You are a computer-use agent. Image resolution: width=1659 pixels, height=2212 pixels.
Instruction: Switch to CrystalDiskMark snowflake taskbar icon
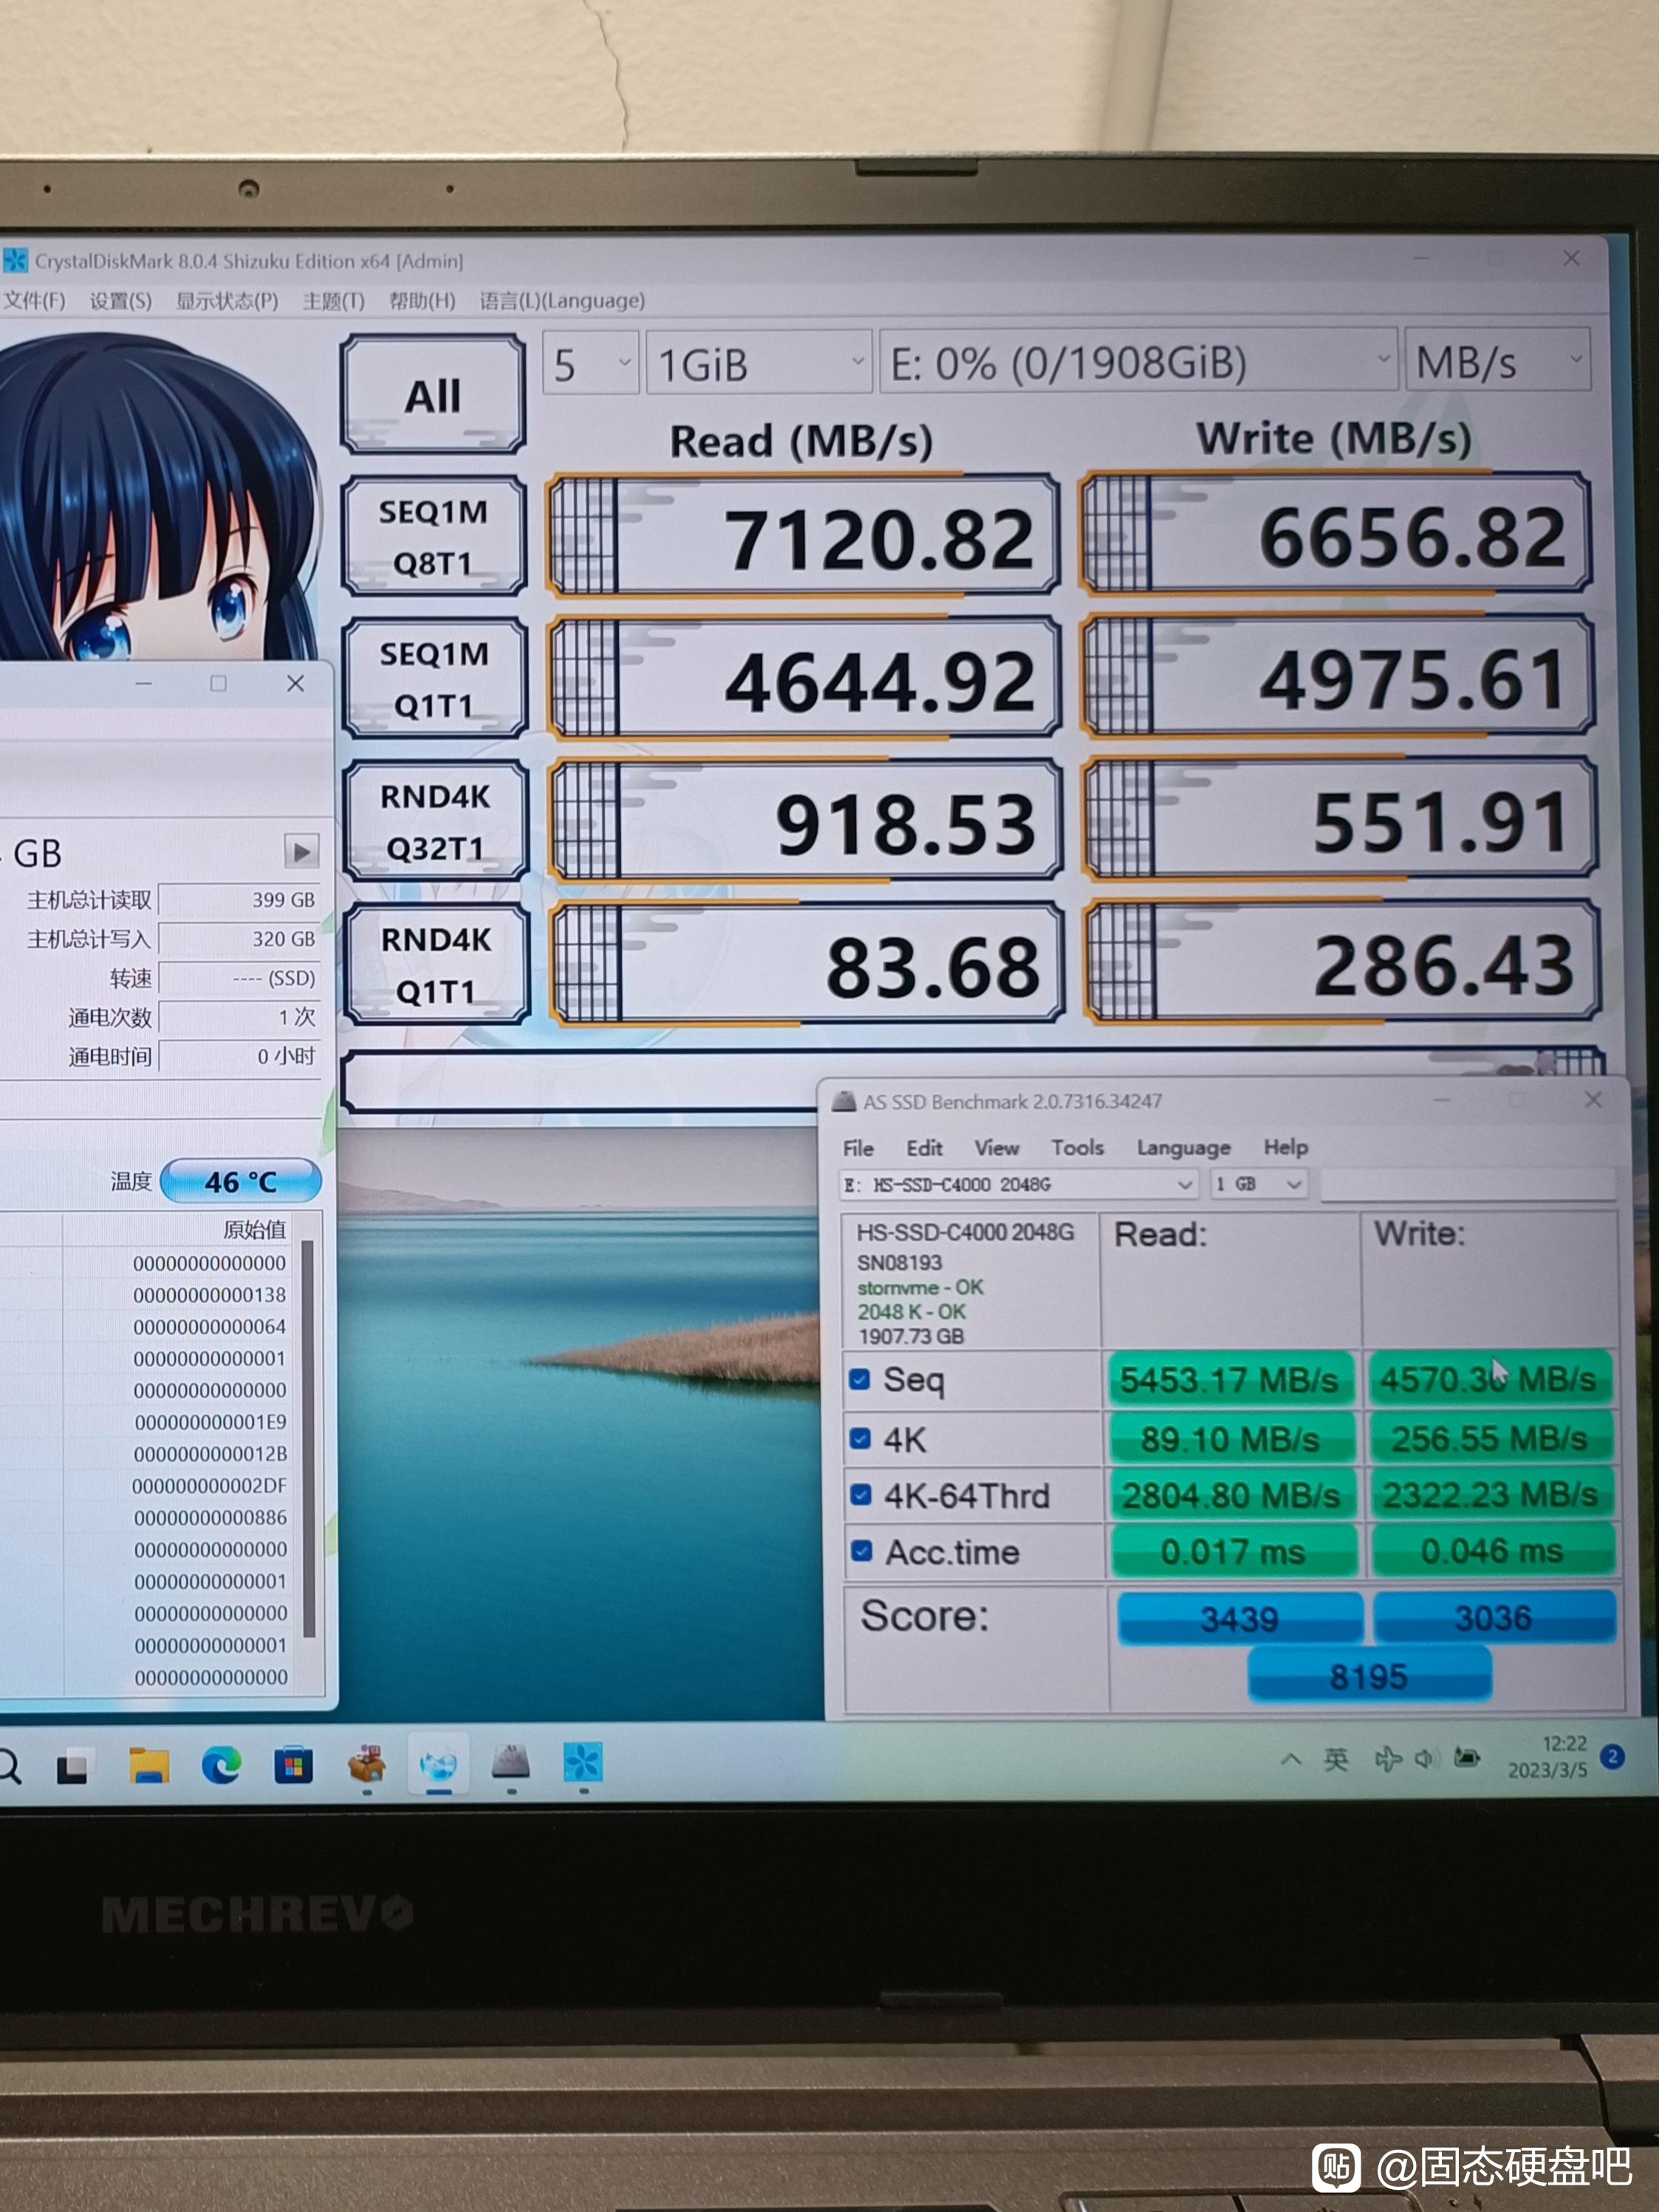583,1763
